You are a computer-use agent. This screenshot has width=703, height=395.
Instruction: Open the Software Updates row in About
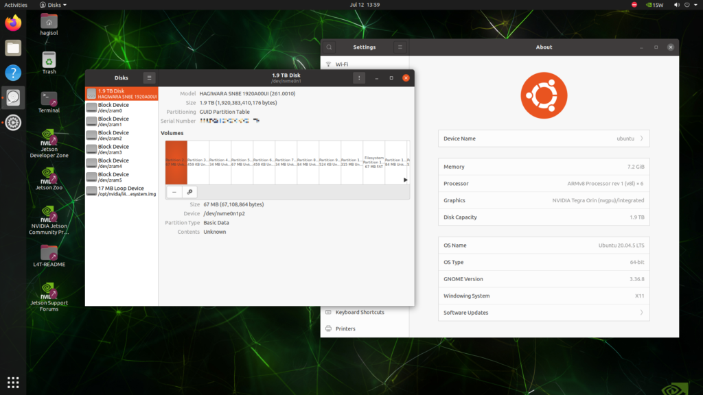pos(544,313)
